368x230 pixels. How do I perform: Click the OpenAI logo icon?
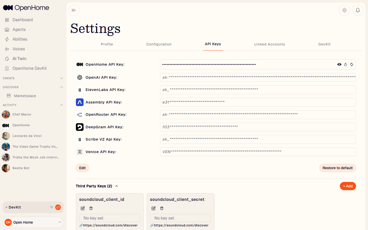(80, 77)
